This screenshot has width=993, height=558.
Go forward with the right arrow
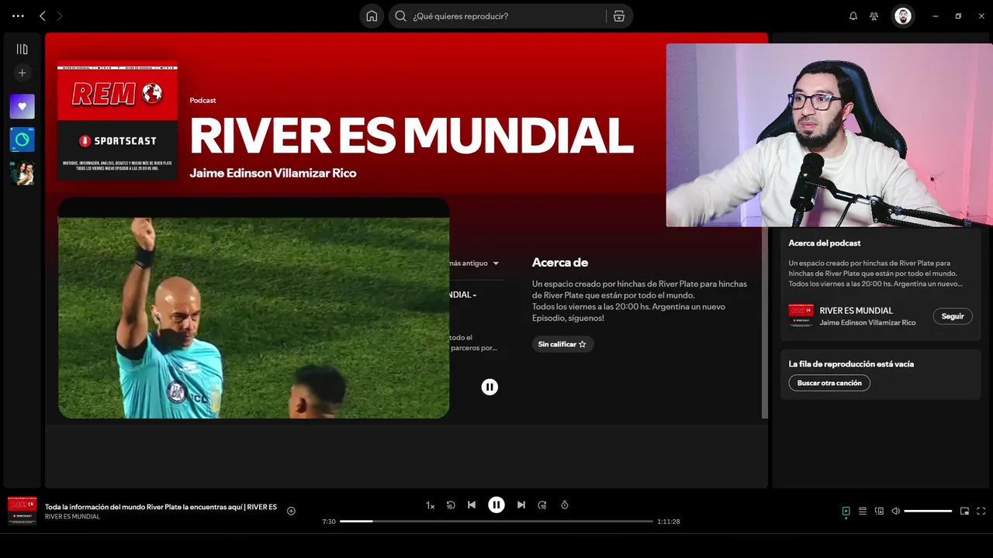[x=60, y=15]
